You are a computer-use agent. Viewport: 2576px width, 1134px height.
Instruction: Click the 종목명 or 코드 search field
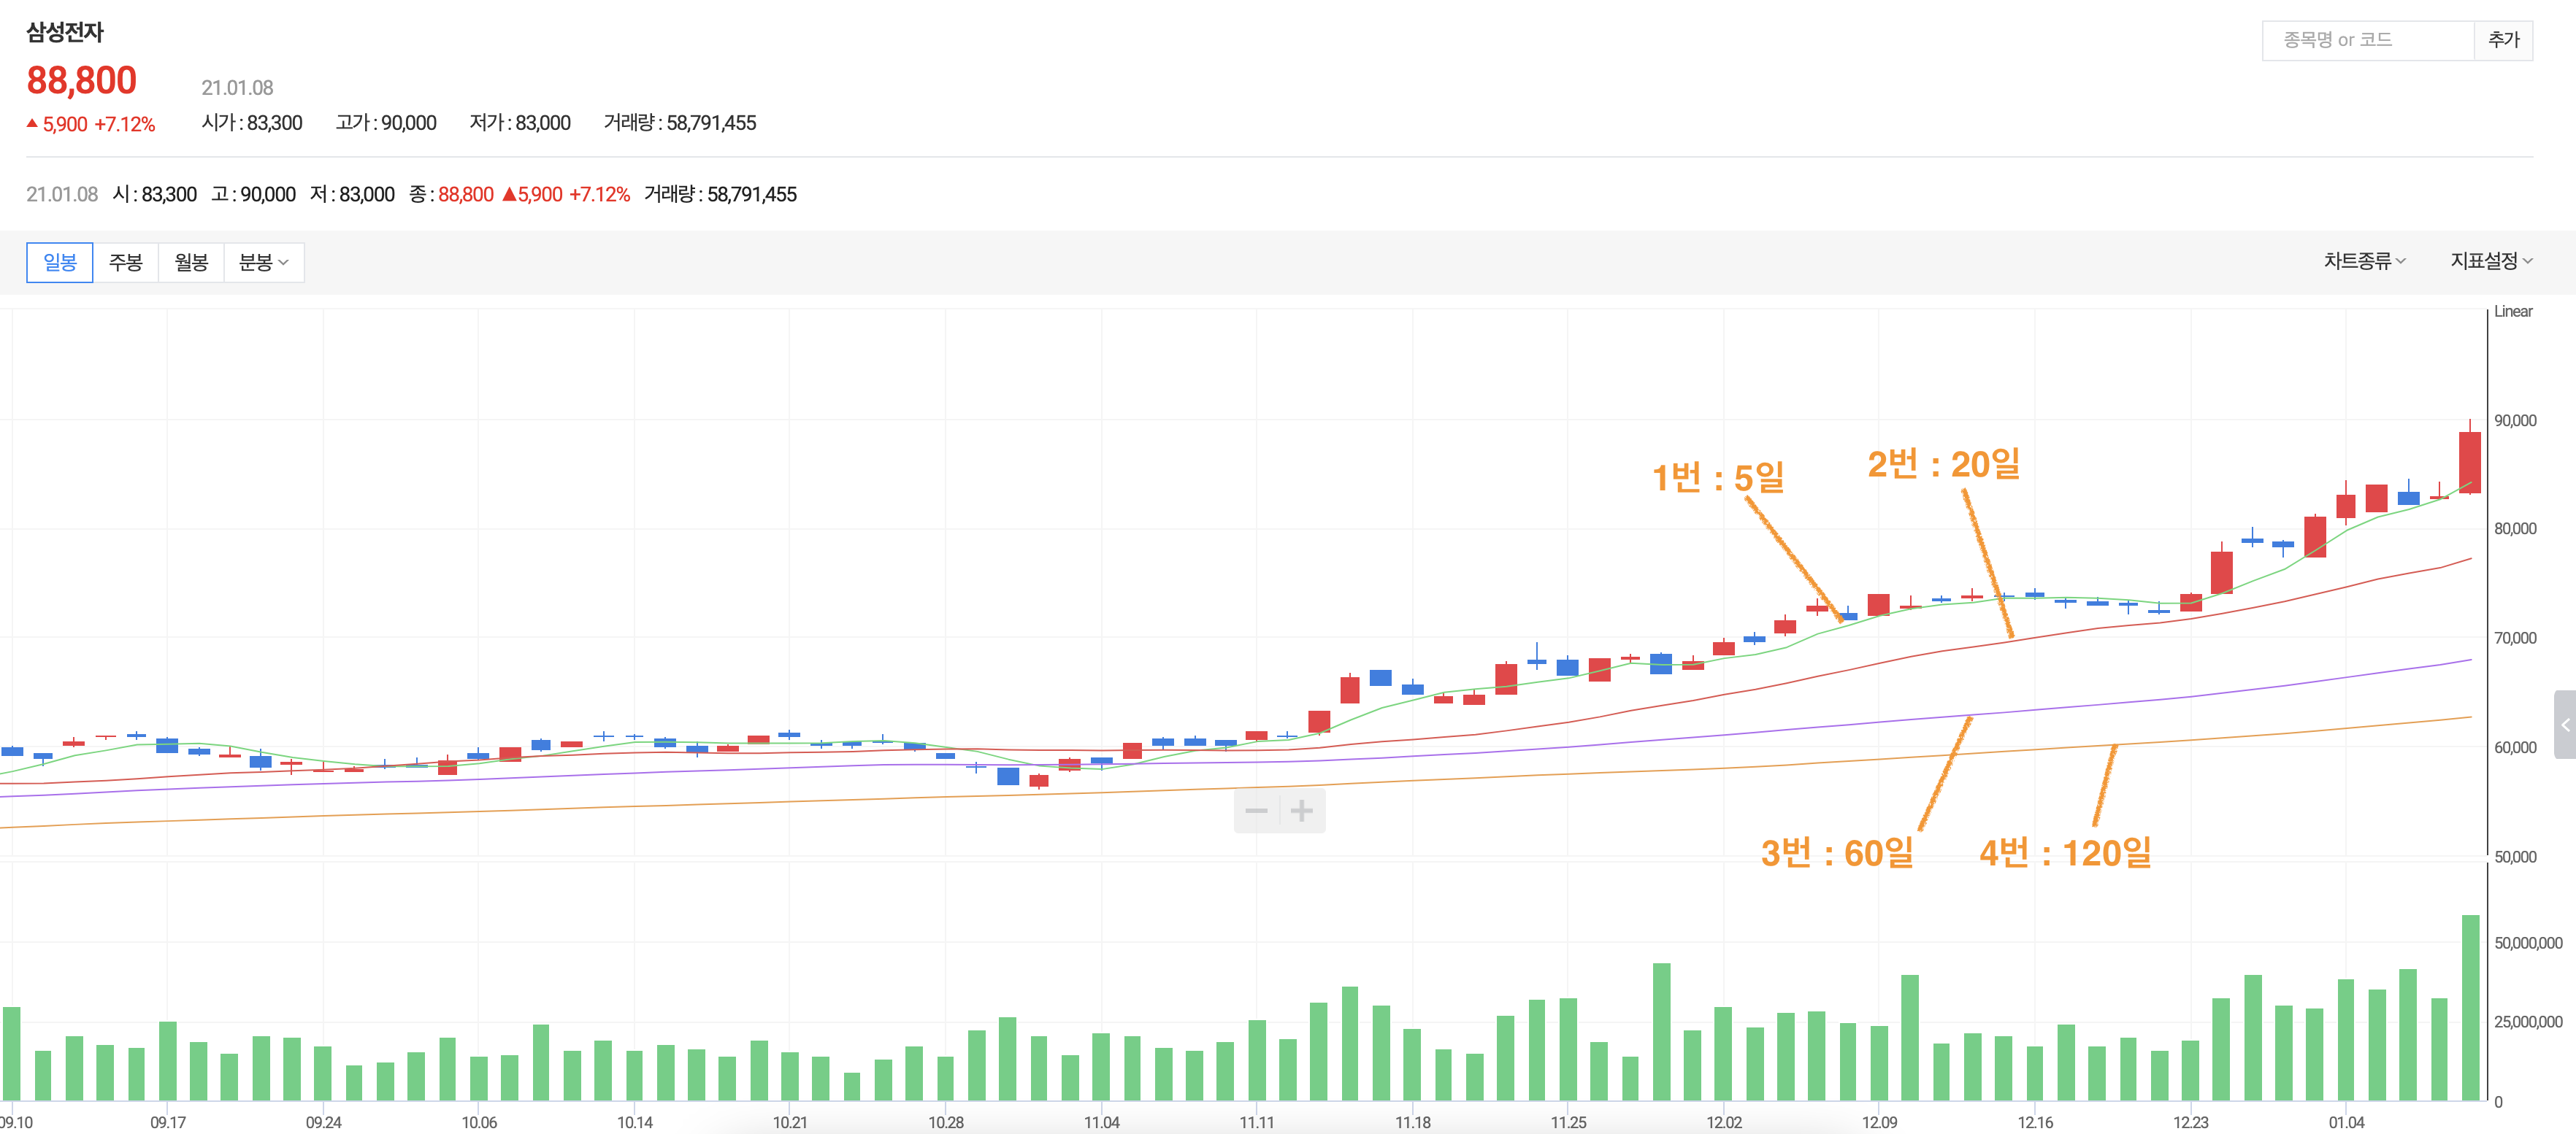click(x=2368, y=40)
